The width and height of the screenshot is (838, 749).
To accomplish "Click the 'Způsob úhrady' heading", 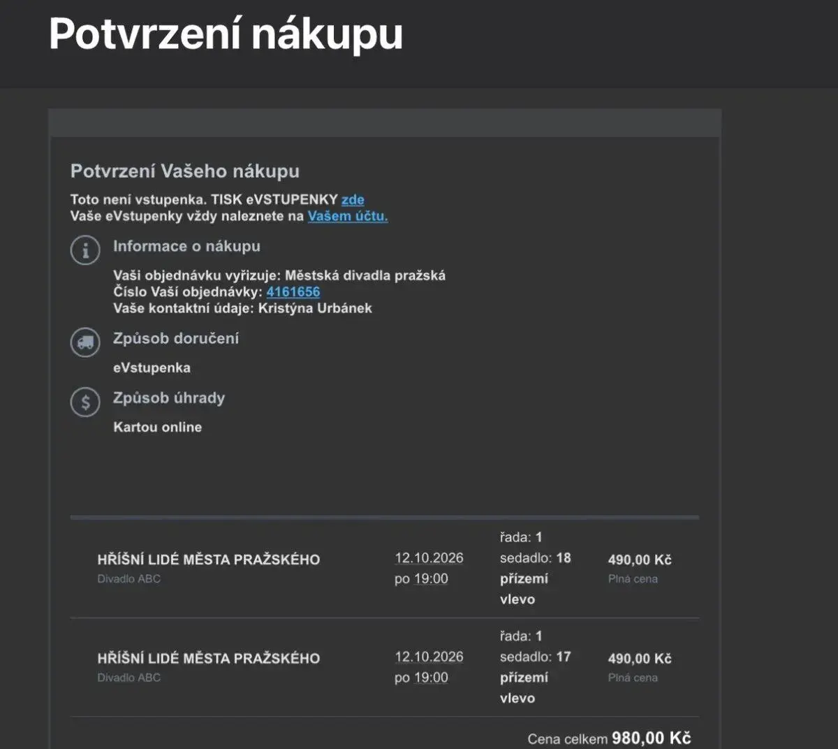I will point(169,398).
